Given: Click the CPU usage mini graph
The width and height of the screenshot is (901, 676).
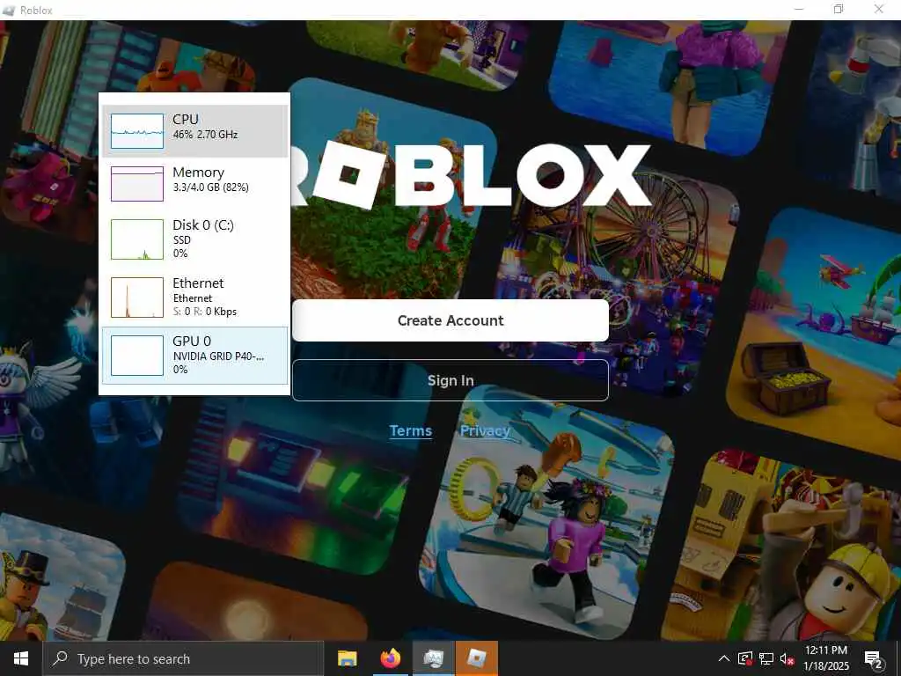Looking at the screenshot, I should (136, 131).
